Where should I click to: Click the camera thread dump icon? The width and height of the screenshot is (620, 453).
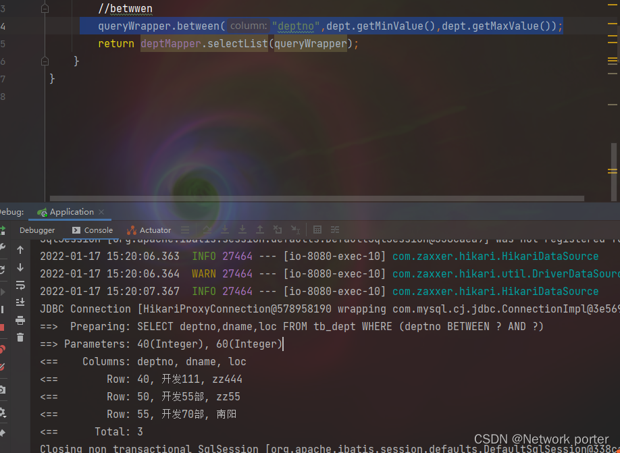(x=3, y=390)
